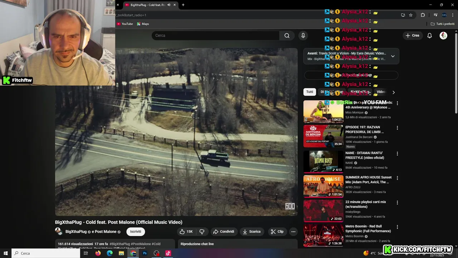Select the Tutti filter chip
This screenshot has width=458, height=258.
[310, 92]
